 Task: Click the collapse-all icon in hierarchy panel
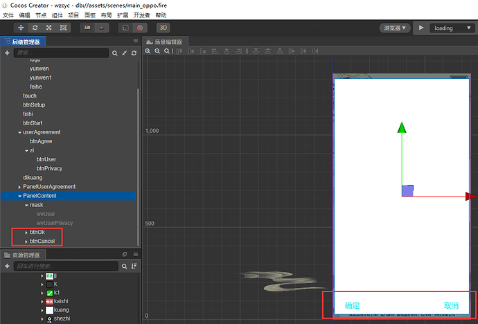[x=125, y=53]
